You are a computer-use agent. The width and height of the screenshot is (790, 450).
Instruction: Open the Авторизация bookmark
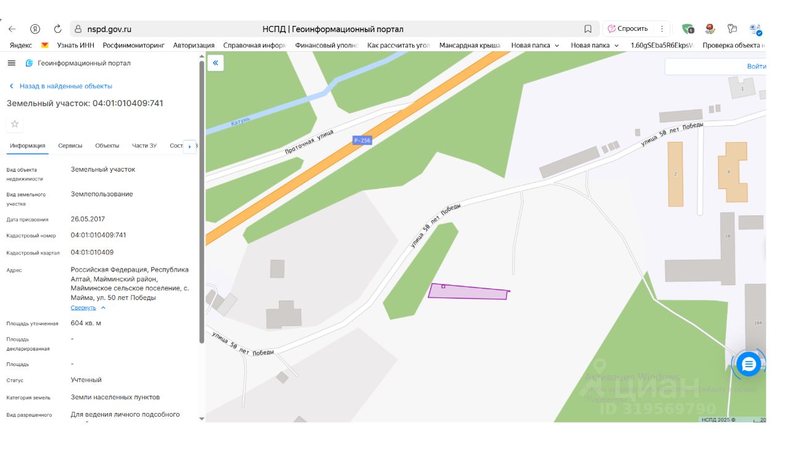pyautogui.click(x=194, y=45)
